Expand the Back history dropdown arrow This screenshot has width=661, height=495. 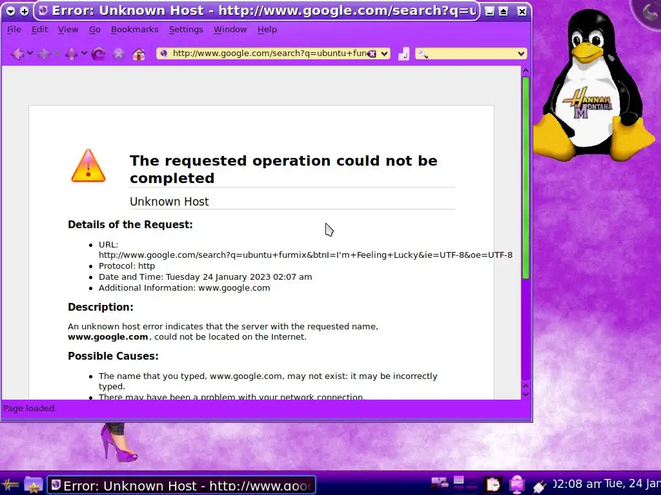click(30, 53)
